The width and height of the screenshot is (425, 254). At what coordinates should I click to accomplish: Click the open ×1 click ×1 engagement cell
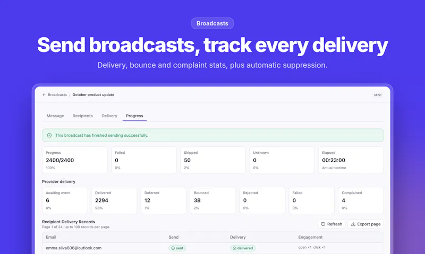(x=312, y=247)
